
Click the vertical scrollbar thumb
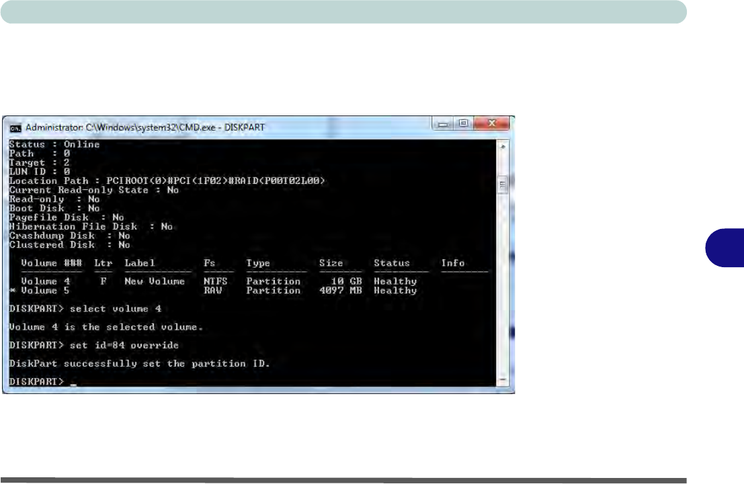pos(503,184)
